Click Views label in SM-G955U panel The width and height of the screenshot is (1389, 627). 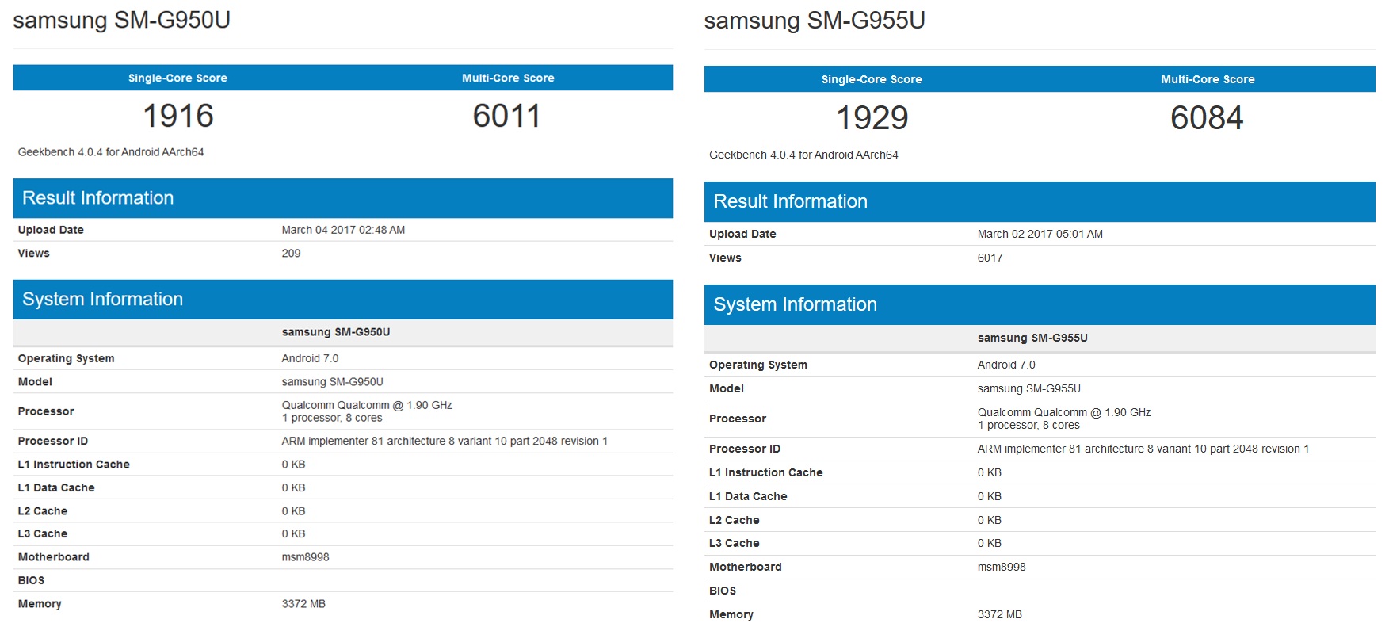point(725,258)
